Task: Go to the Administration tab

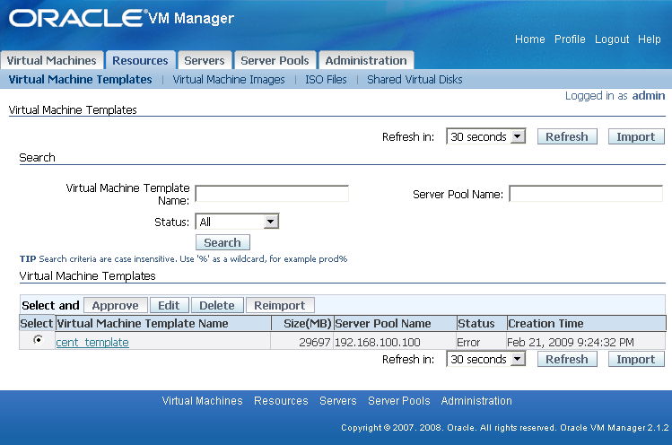Action: pos(366,60)
